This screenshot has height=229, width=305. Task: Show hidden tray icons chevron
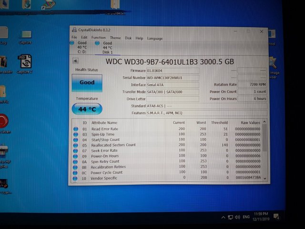tap(223, 217)
